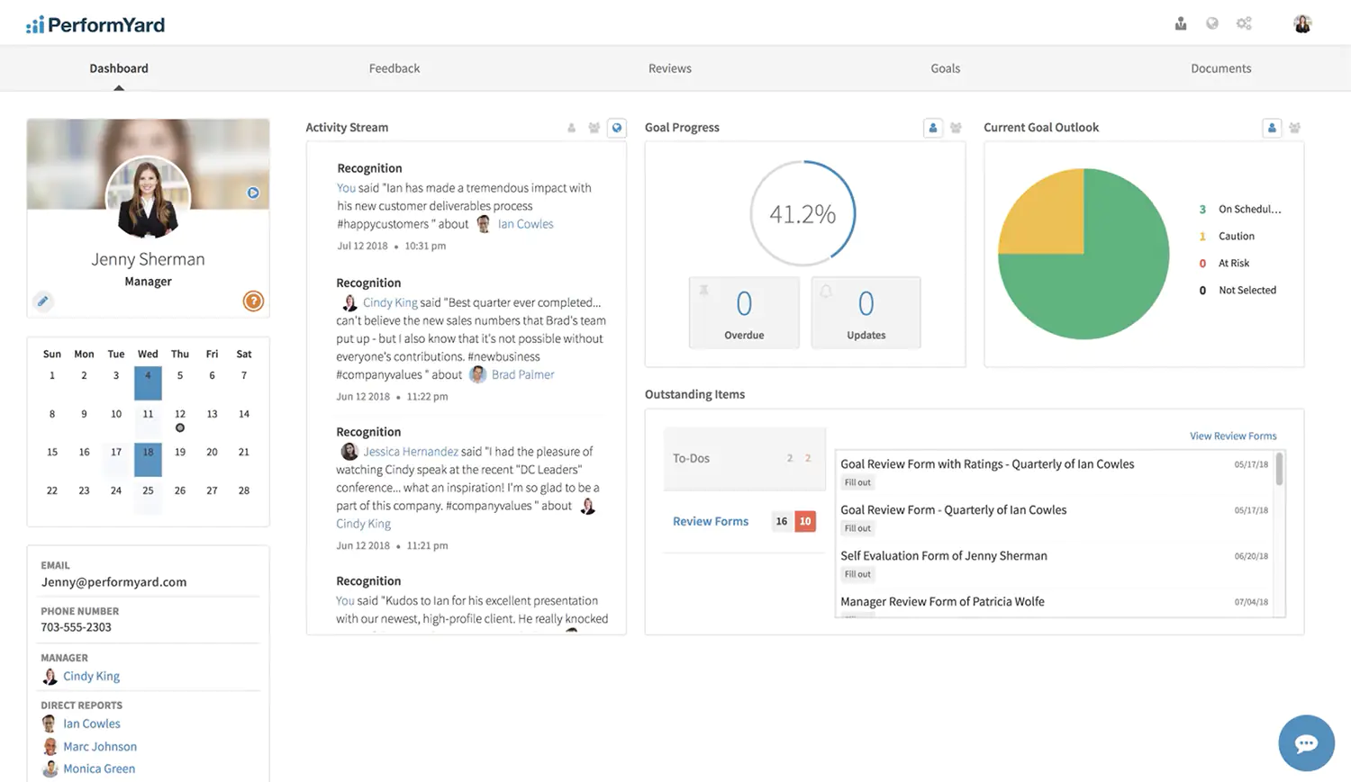Click the Overdue goals tile
Viewport: 1351px width, 782px height.
744,312
